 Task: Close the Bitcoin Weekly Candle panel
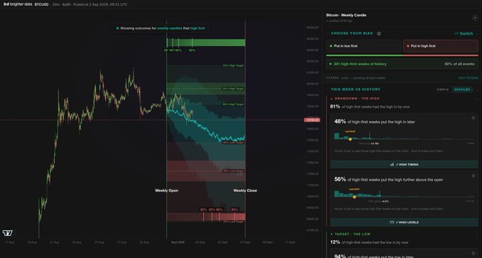475,18
